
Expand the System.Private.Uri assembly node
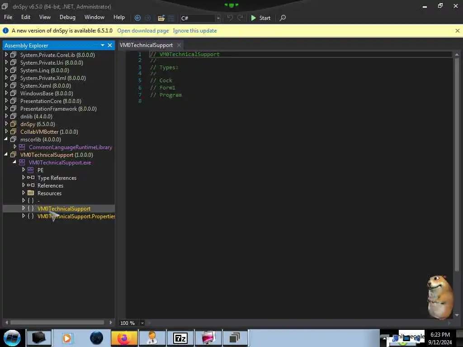pos(6,62)
